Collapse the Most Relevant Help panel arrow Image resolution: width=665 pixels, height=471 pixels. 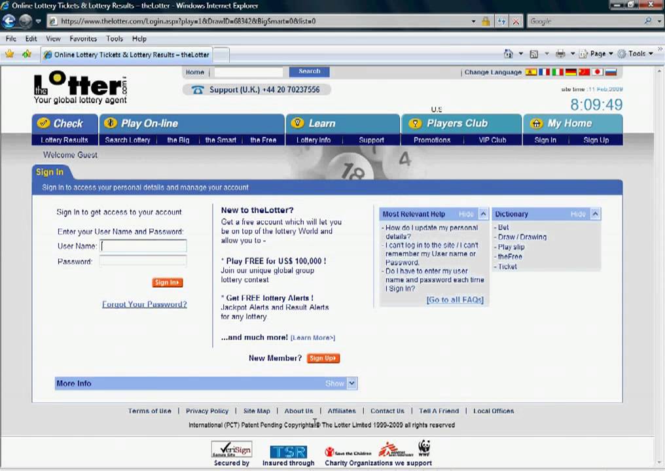click(483, 214)
